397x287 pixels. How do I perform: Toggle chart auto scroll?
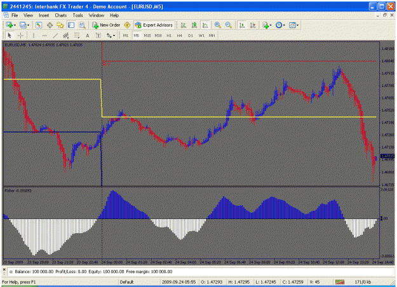click(x=242, y=25)
